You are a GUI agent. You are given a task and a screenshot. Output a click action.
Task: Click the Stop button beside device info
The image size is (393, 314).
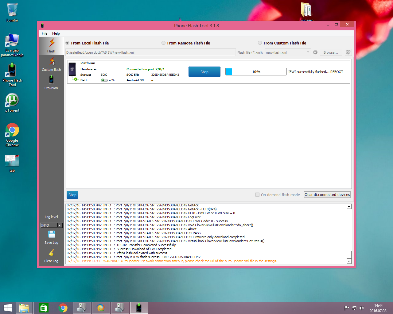tap(204, 72)
